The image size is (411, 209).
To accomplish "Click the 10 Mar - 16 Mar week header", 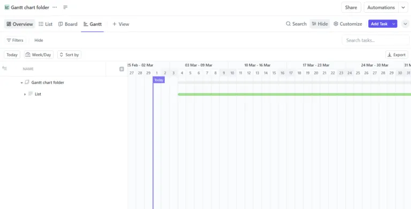I will pyautogui.click(x=257, y=65).
